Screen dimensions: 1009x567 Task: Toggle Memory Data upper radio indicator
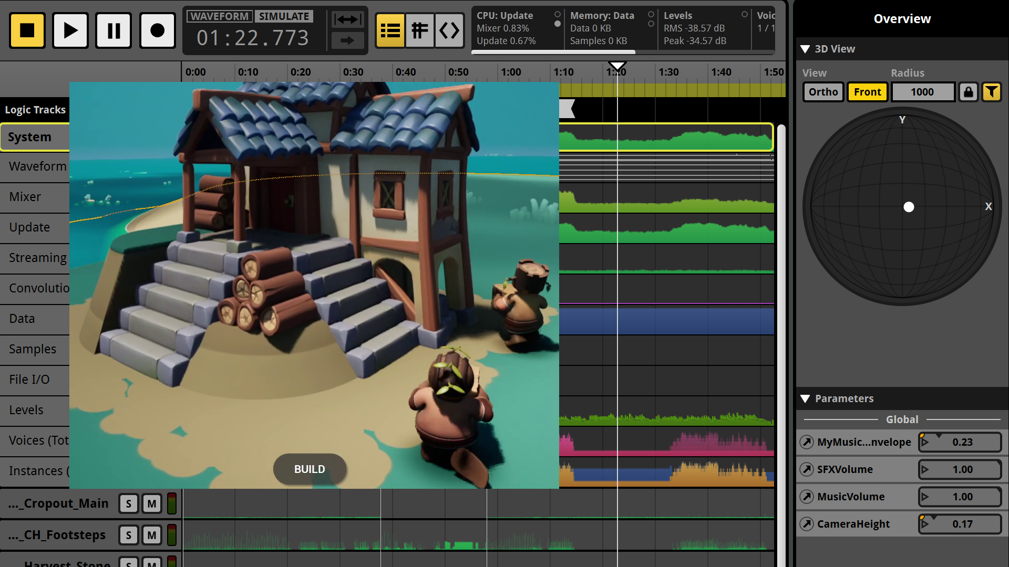pyautogui.click(x=651, y=14)
